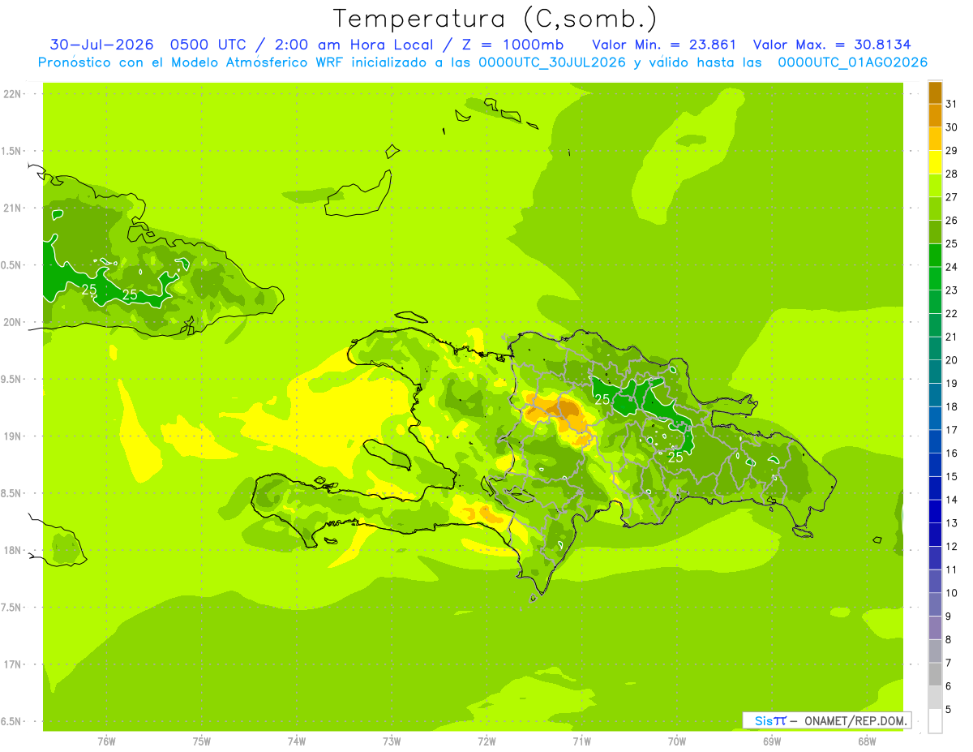Pick the brown swatch above colorbar label 31
The height and width of the screenshot is (752, 973).
[x=935, y=92]
